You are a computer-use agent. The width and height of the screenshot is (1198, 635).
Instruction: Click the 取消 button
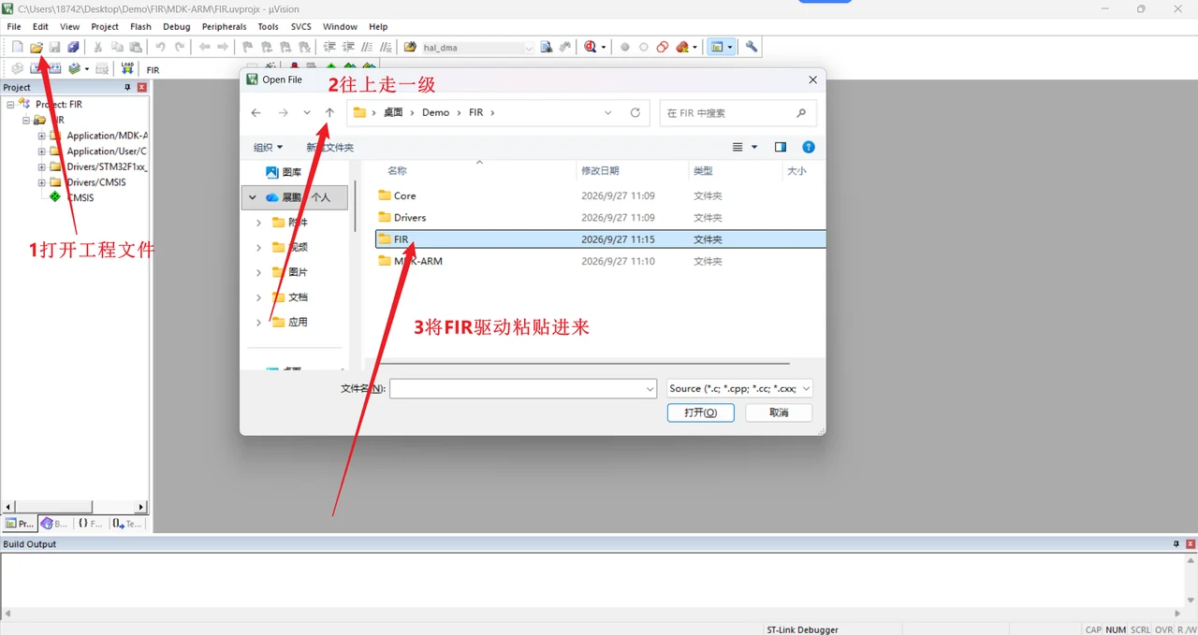779,412
